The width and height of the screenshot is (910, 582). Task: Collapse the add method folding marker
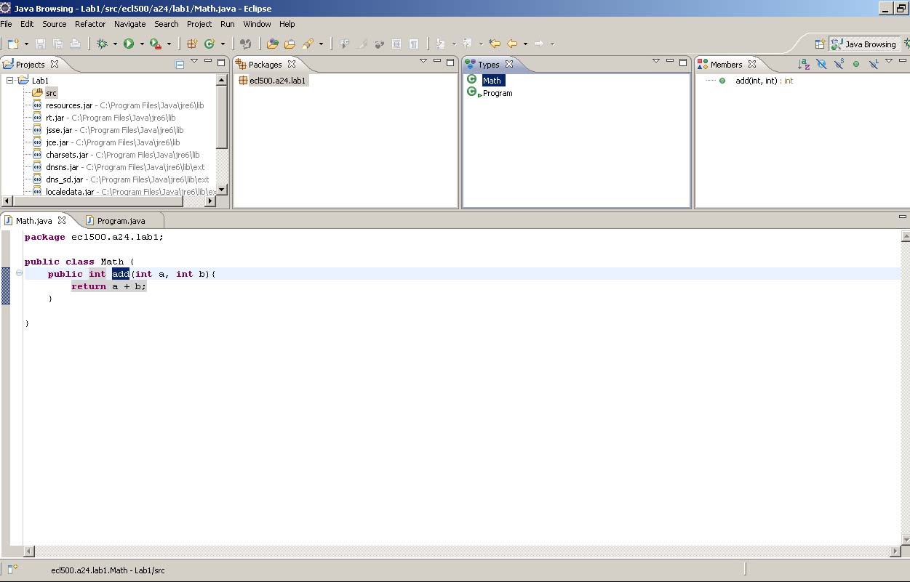point(20,273)
